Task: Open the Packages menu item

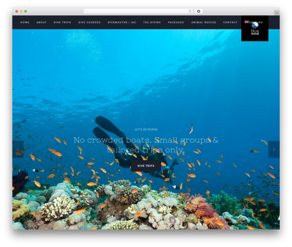Action: click(176, 22)
